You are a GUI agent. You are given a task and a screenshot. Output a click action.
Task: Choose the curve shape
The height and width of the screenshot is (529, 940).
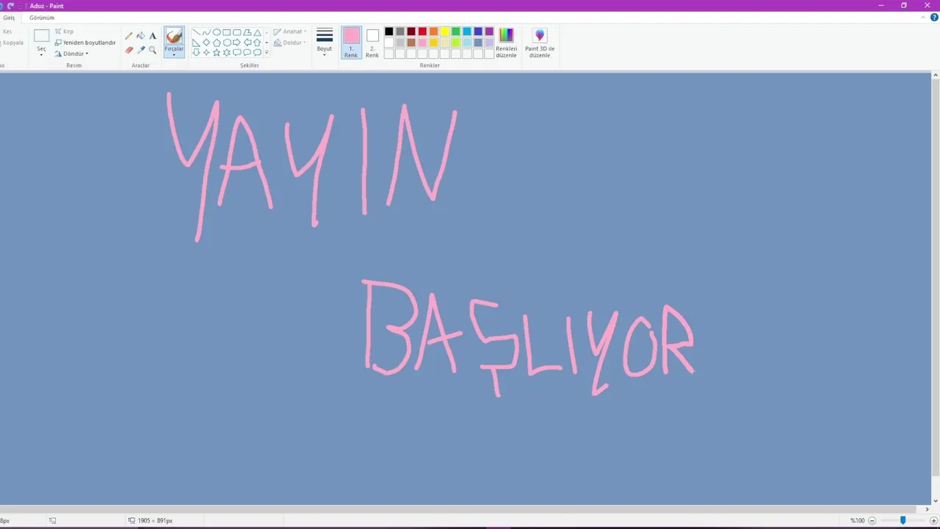click(x=206, y=32)
